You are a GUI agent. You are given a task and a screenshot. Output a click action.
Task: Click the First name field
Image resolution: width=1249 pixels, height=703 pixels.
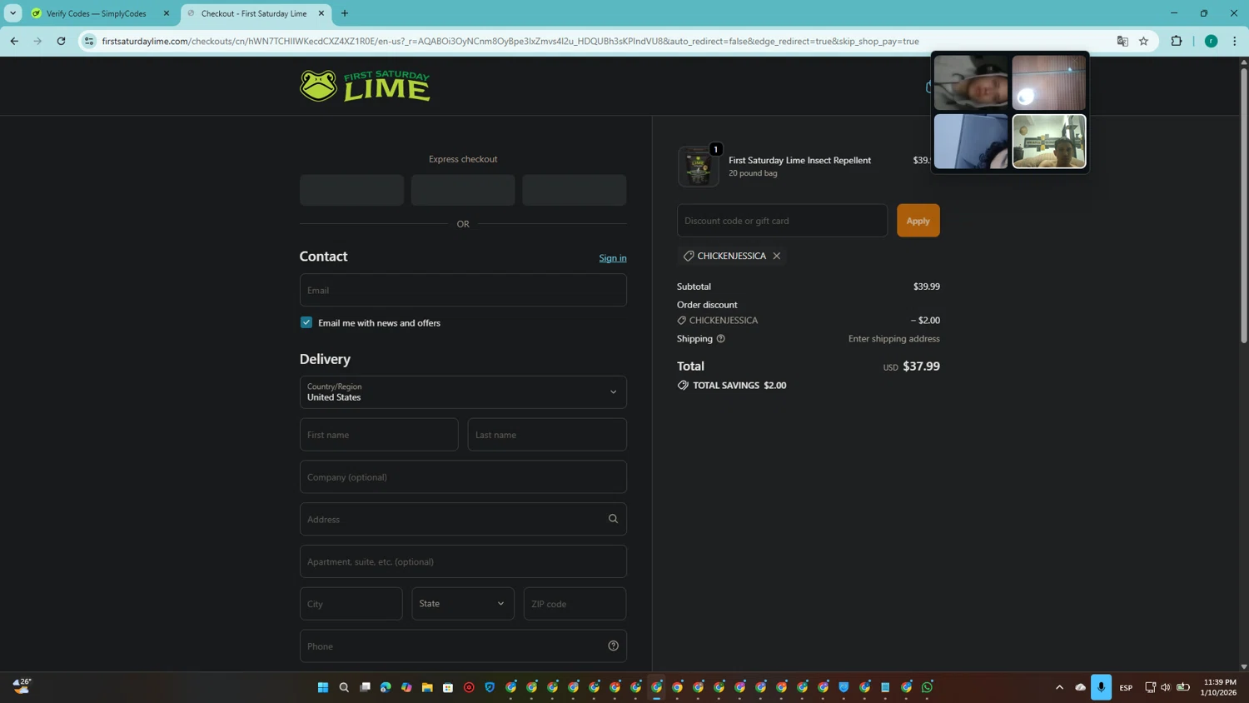click(379, 435)
